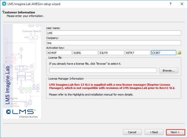Proceed by clicking Next
The height and width of the screenshot is (138, 188).
click(x=175, y=132)
